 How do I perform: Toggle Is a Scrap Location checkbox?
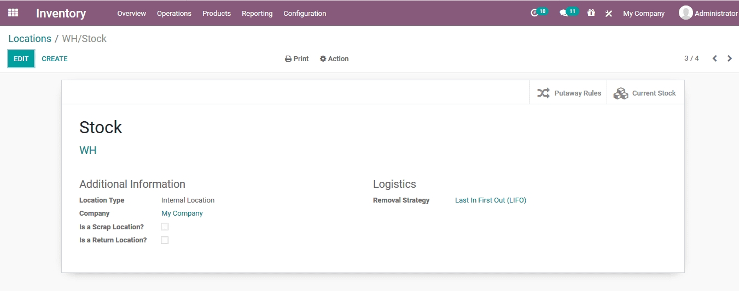(x=165, y=227)
